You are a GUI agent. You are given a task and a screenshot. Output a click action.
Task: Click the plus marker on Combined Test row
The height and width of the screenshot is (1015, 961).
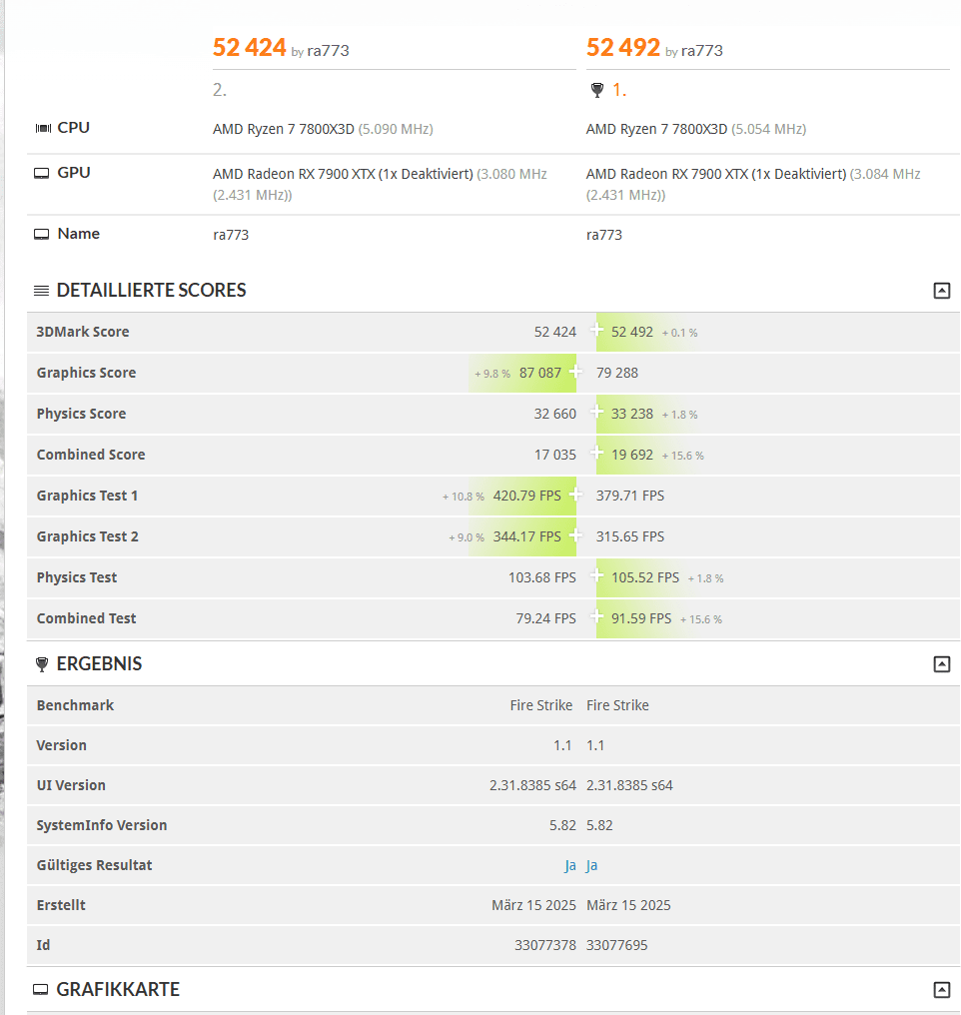(596, 616)
